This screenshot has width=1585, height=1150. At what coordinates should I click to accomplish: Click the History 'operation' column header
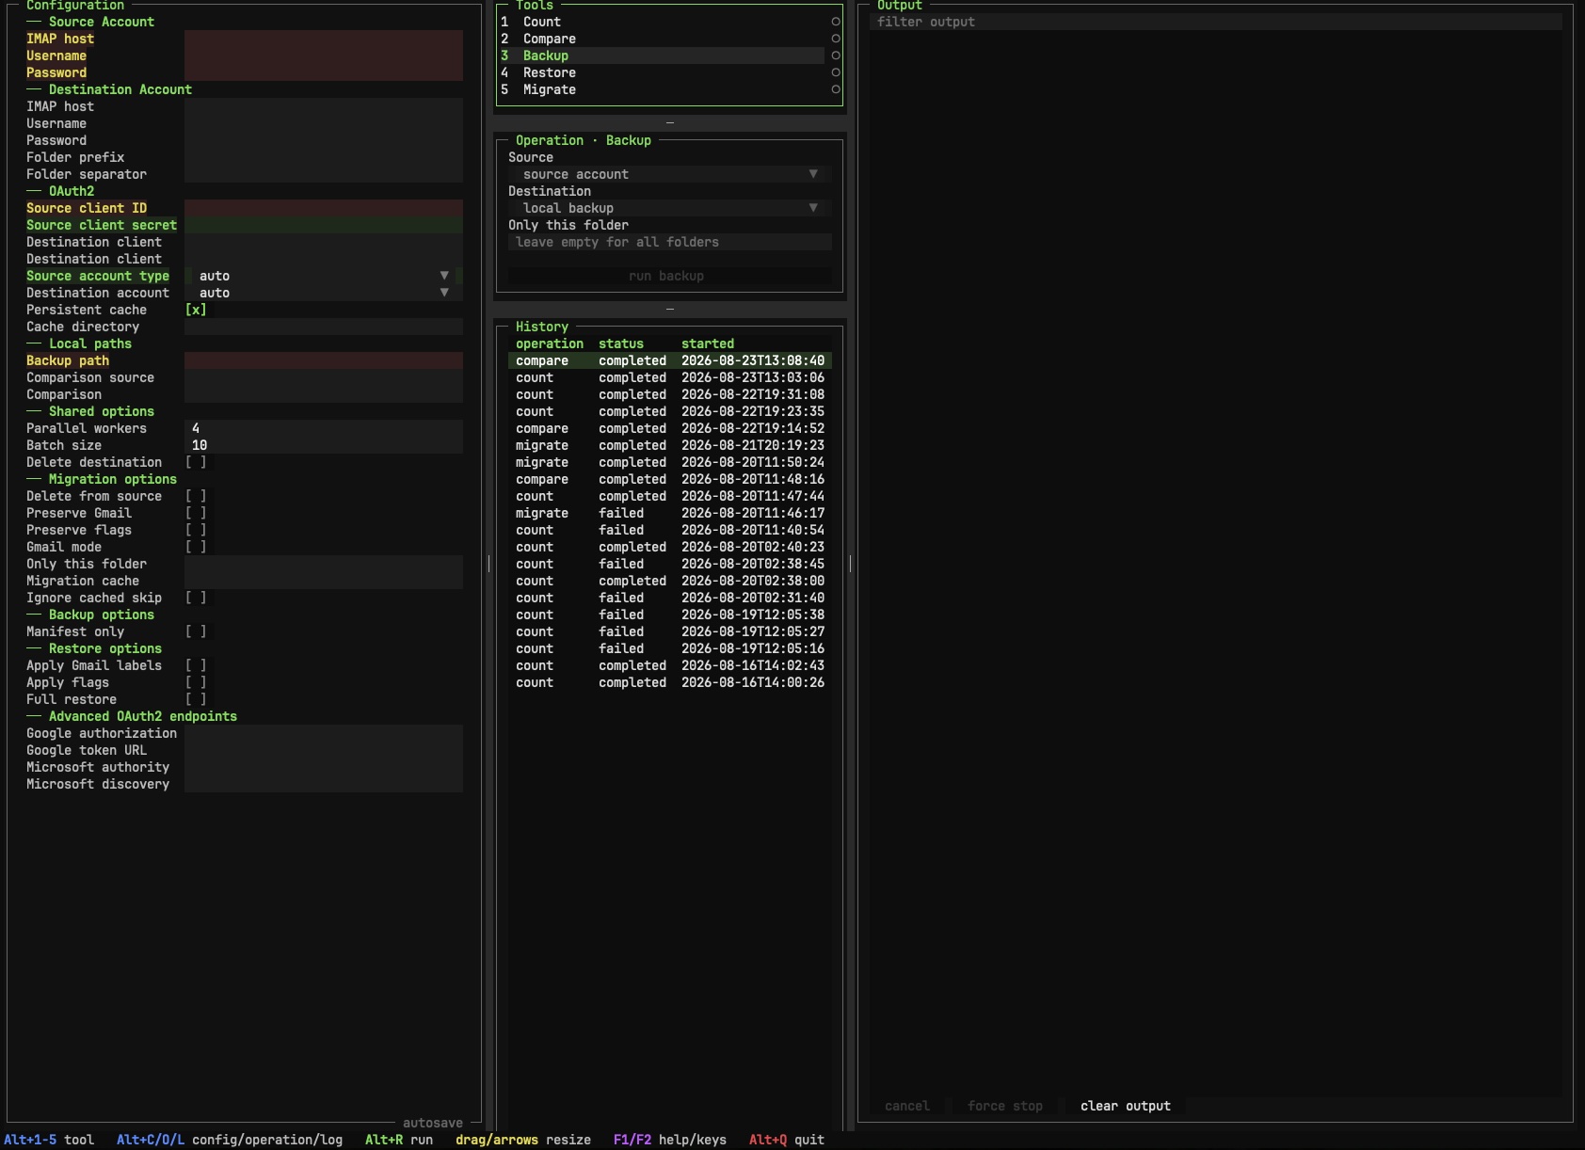(x=550, y=343)
